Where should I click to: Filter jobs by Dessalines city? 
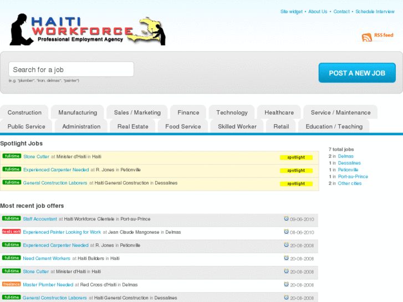349,163
